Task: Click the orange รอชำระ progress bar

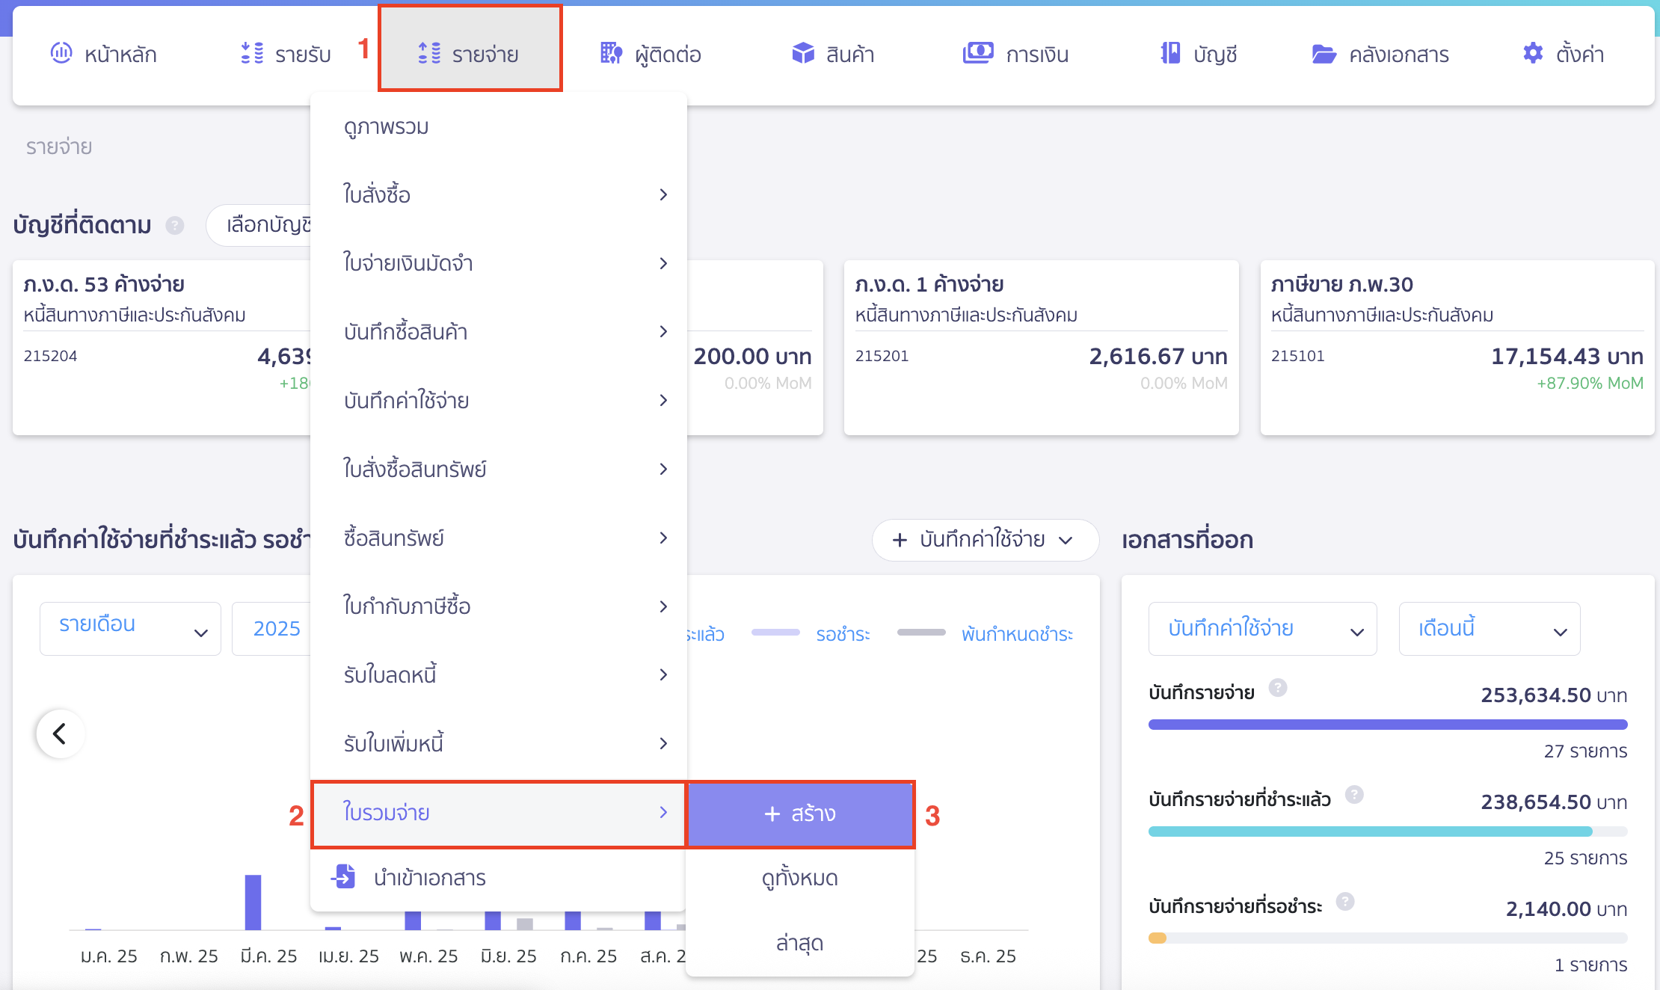Action: (1158, 938)
